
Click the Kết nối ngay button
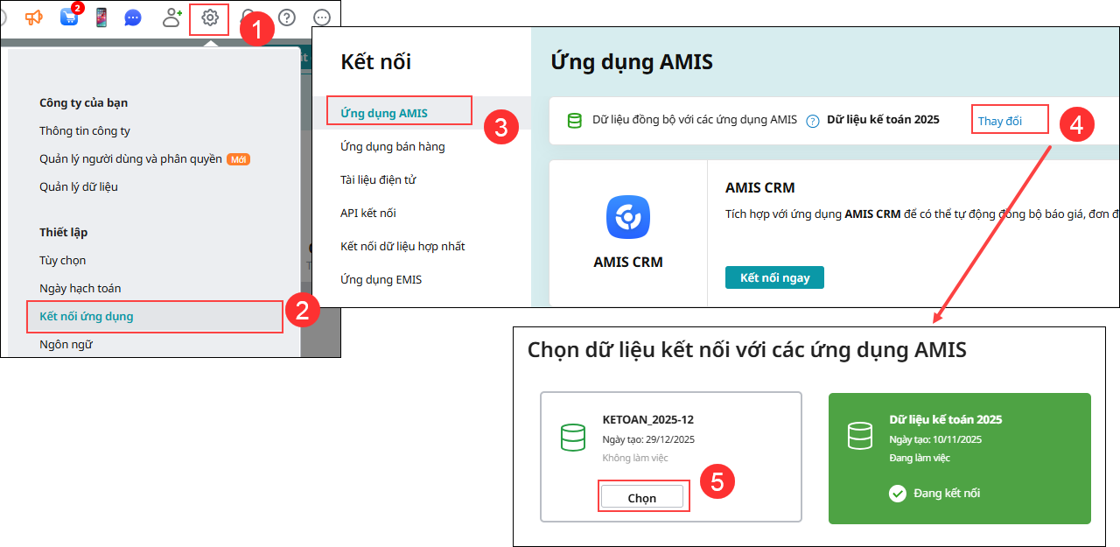(774, 277)
